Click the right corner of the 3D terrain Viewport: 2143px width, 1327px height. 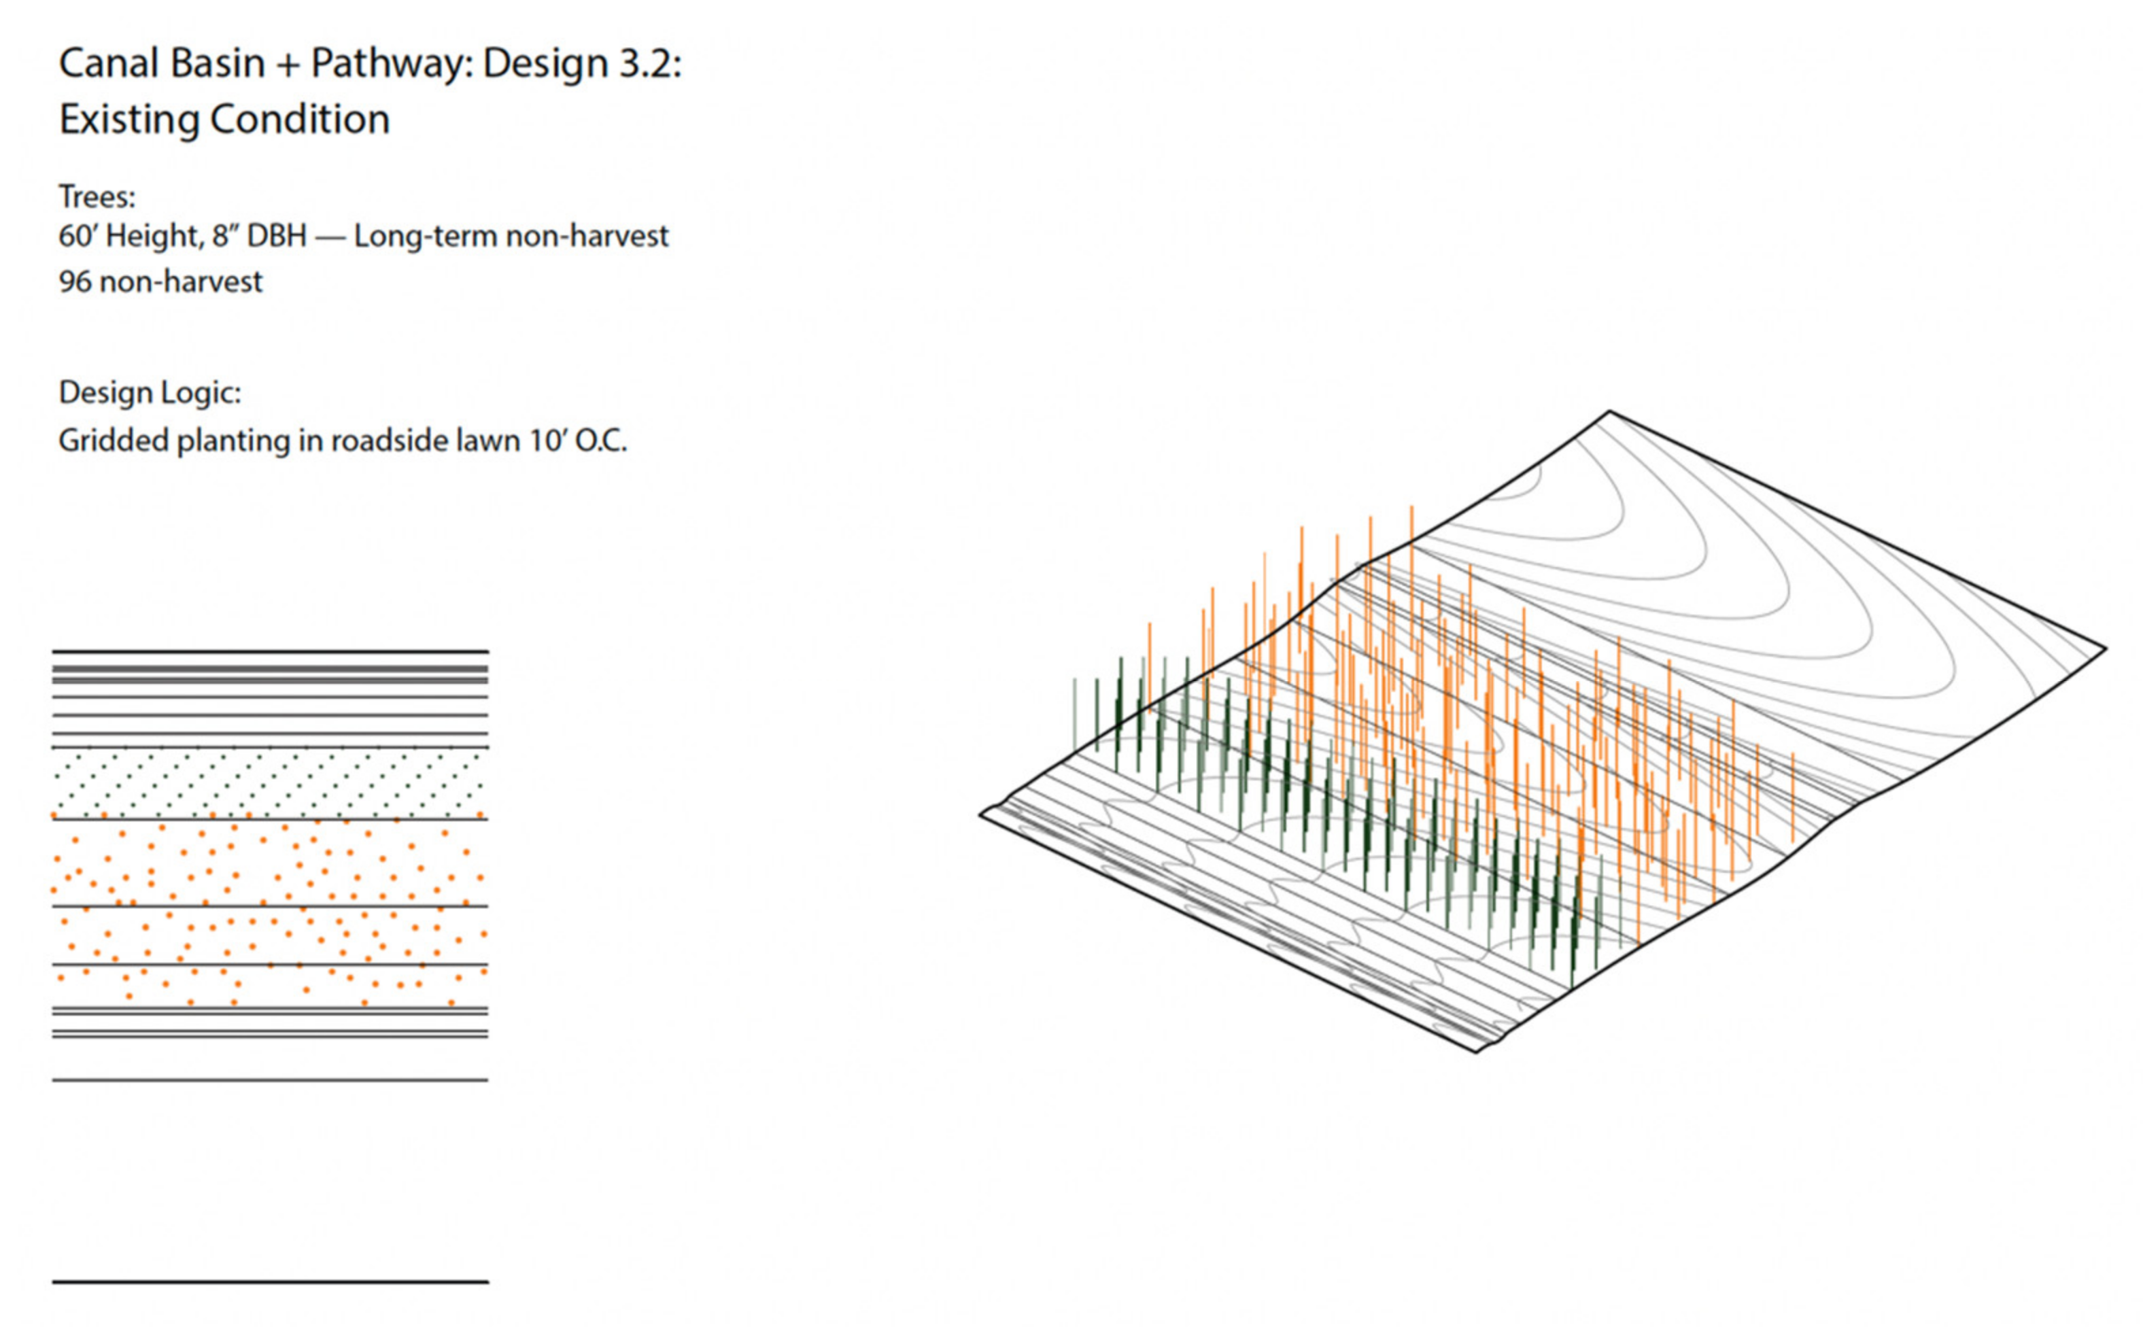tap(2104, 649)
